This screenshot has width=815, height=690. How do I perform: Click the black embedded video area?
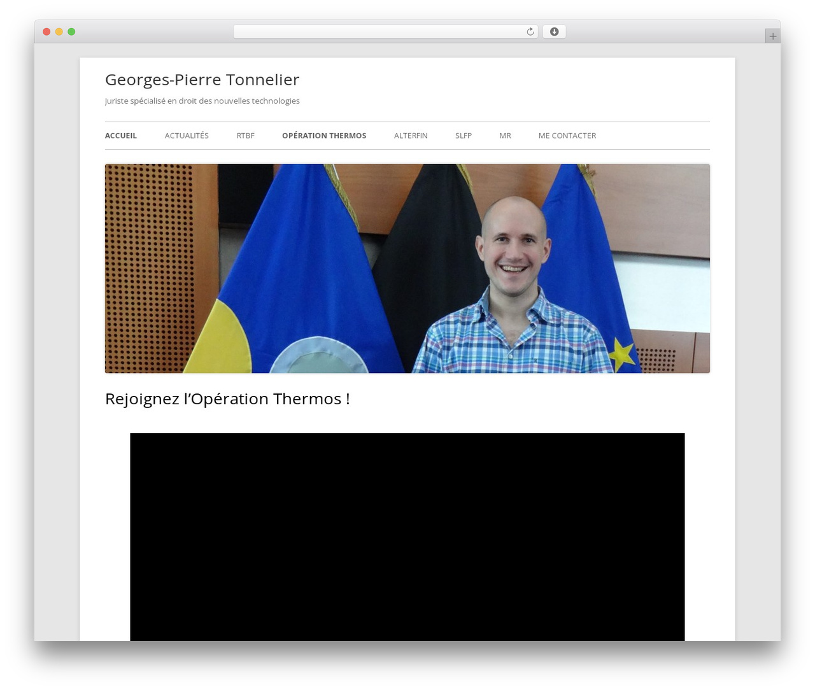click(x=407, y=537)
